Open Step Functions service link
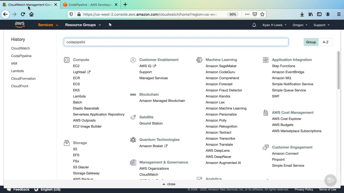The height and width of the screenshot is (193, 344). point(284,66)
